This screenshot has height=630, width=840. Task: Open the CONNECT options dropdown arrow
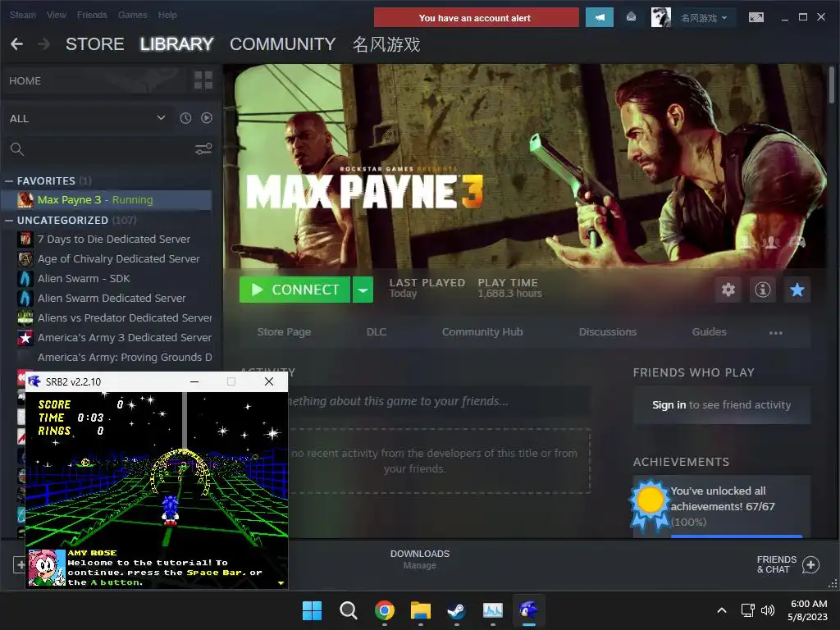click(363, 290)
